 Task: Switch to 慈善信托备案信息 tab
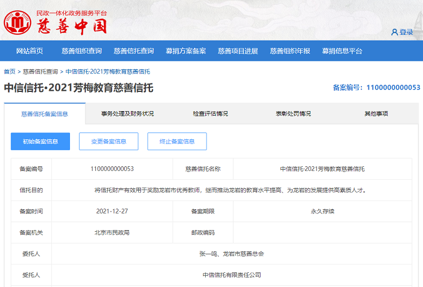click(x=45, y=113)
